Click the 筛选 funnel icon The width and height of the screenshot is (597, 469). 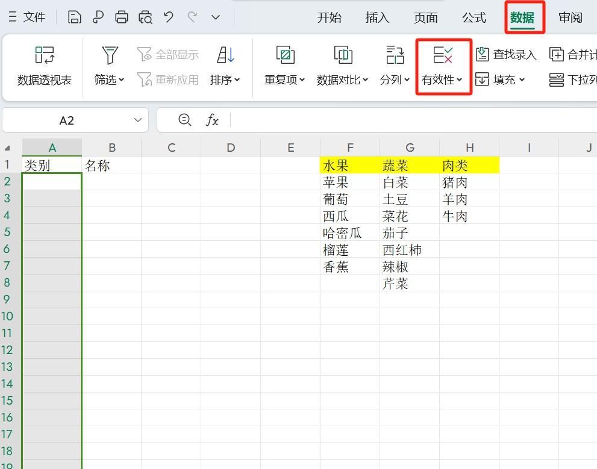[110, 55]
